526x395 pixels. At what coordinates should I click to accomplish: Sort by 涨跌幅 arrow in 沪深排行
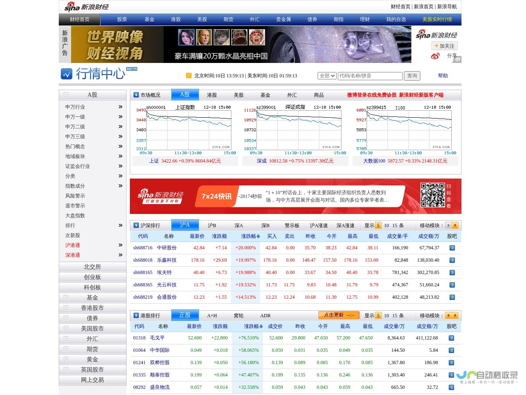click(x=258, y=237)
